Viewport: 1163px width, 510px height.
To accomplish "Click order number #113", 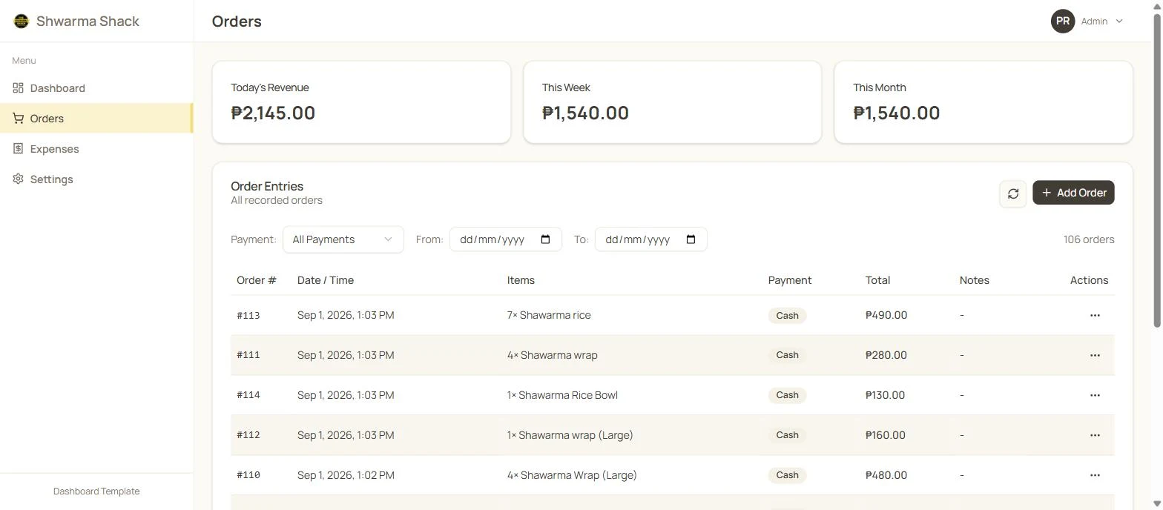I will coord(248,316).
